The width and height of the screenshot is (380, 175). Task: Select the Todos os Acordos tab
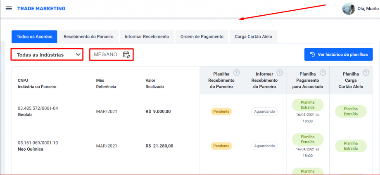tap(34, 37)
